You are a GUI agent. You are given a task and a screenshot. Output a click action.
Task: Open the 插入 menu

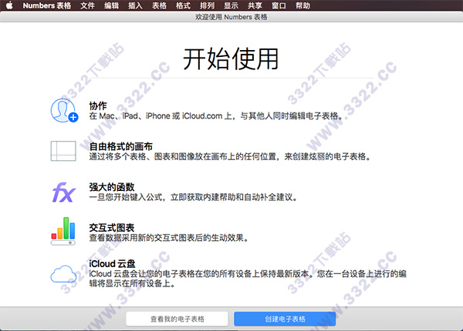tap(135, 5)
